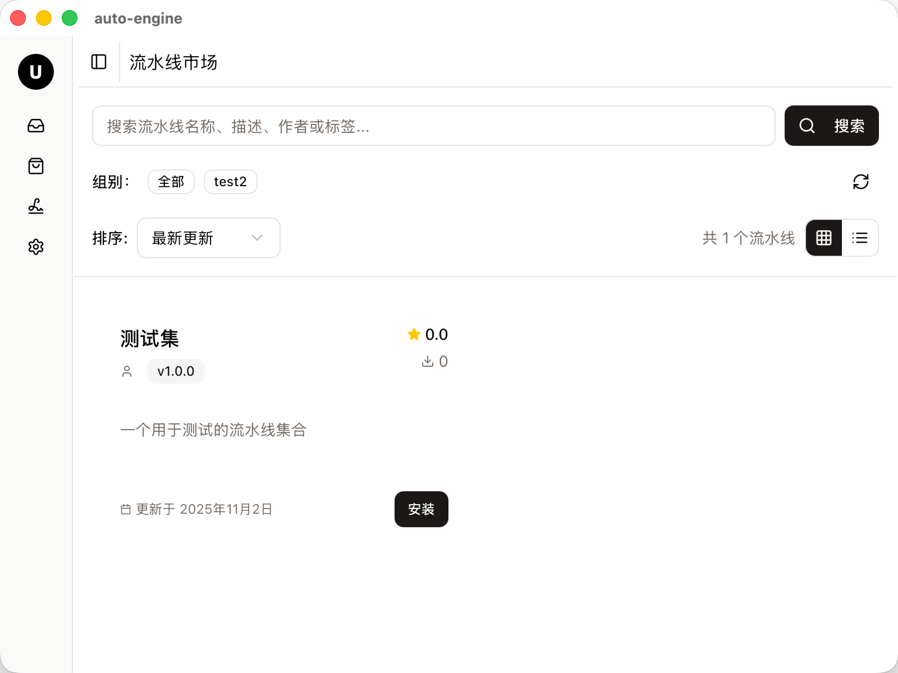Select the shopping bag marketplace icon
898x673 pixels.
pyautogui.click(x=35, y=166)
